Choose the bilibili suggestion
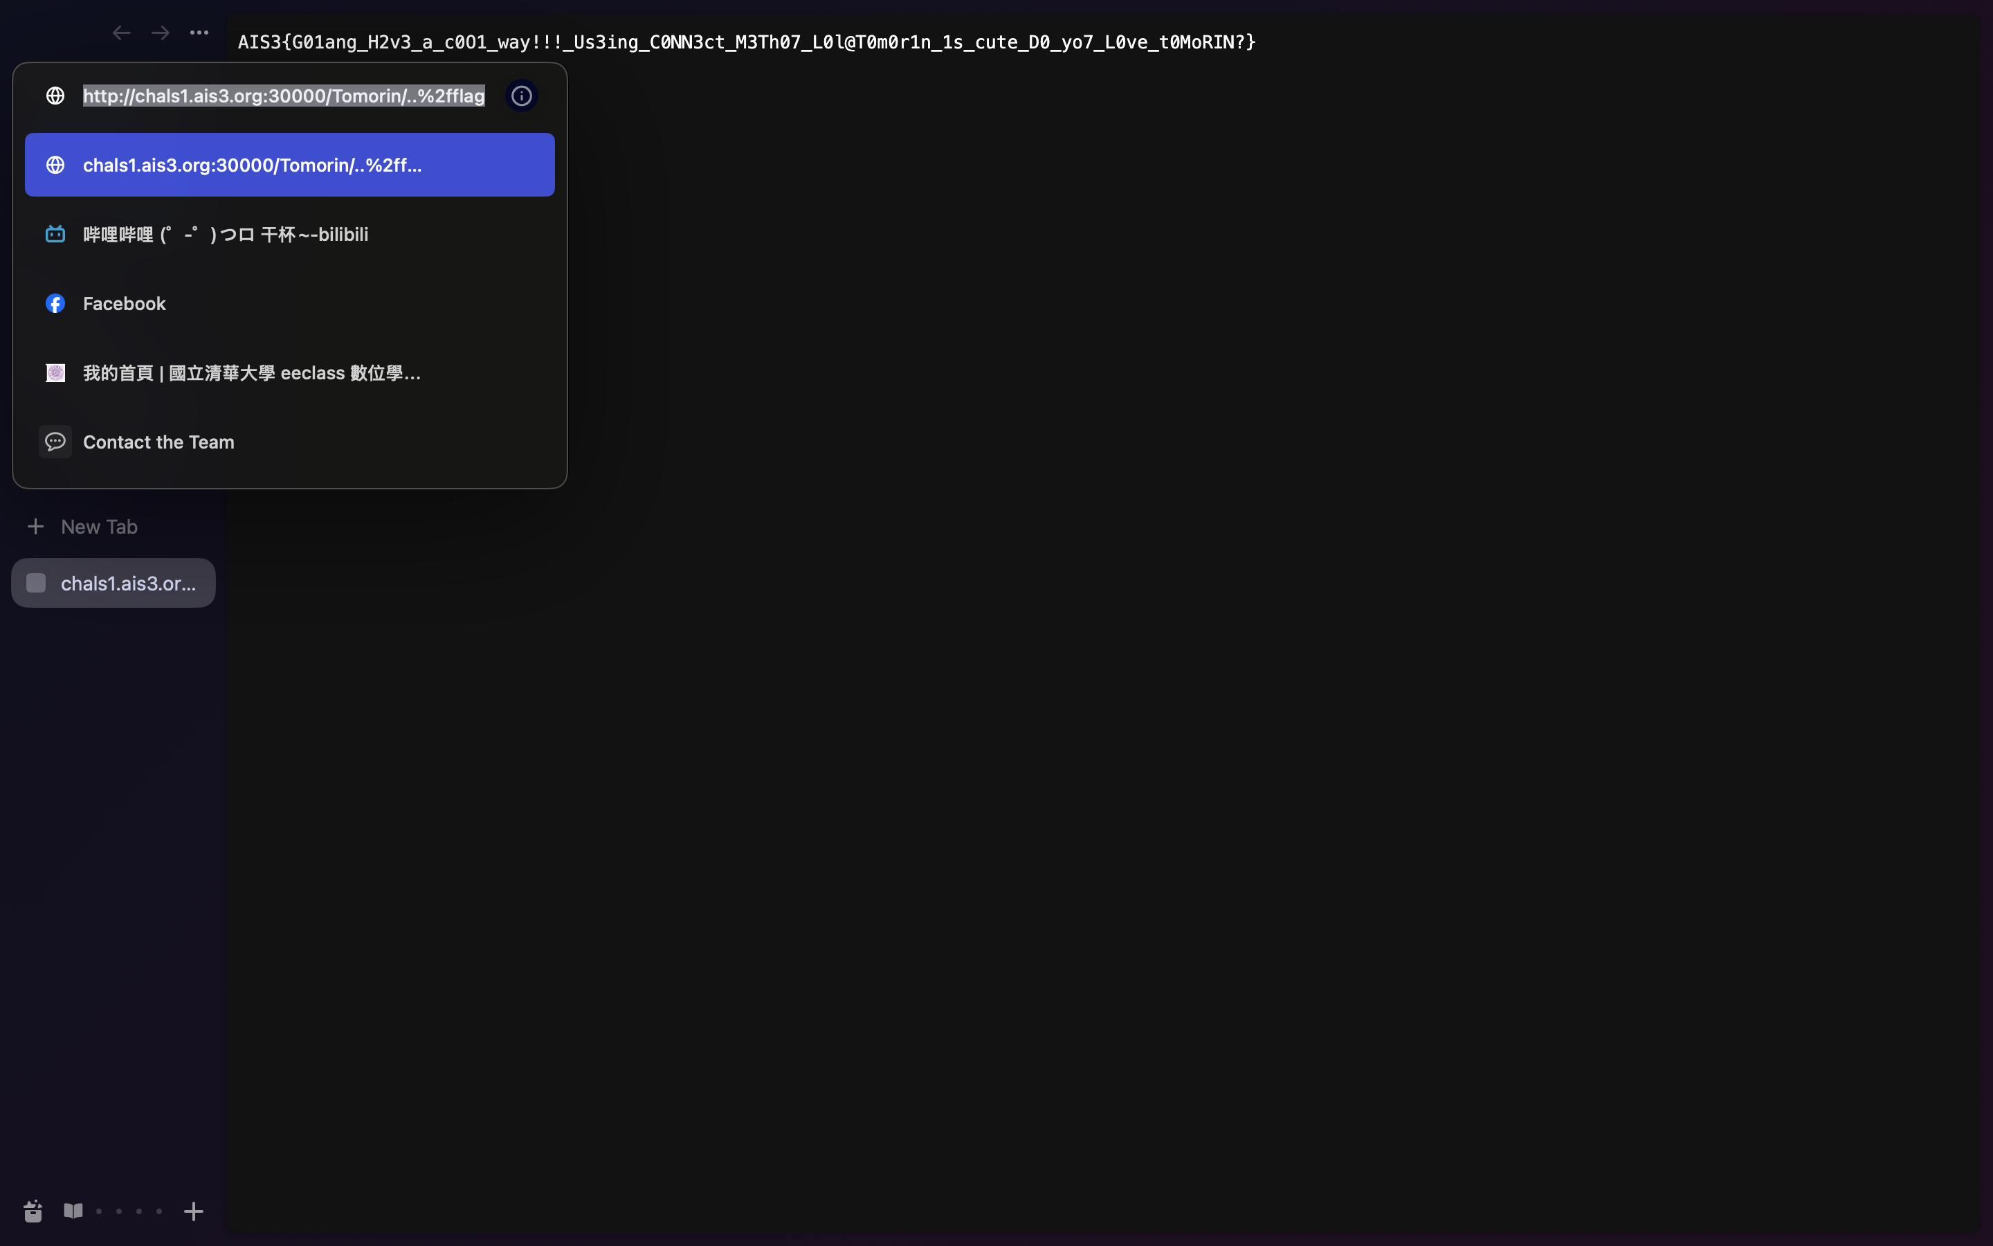This screenshot has width=1993, height=1246. point(290,234)
